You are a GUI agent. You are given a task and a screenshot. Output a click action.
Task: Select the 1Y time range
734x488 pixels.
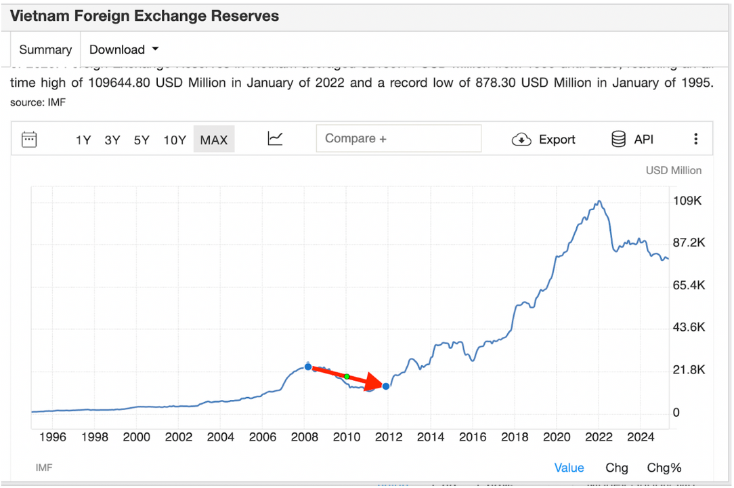coord(83,140)
